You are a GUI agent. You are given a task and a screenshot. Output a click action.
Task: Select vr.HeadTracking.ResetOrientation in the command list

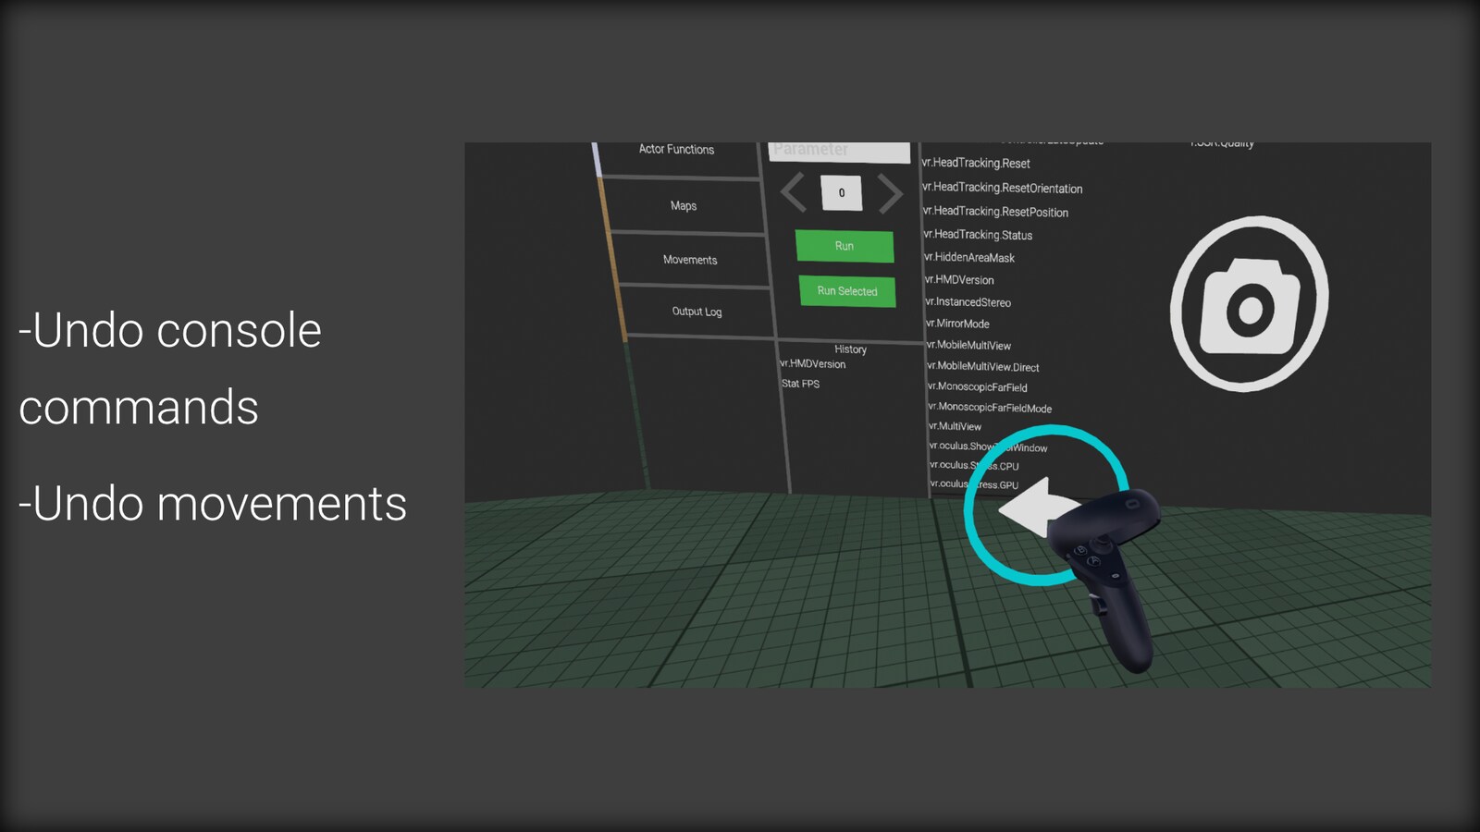point(1003,188)
